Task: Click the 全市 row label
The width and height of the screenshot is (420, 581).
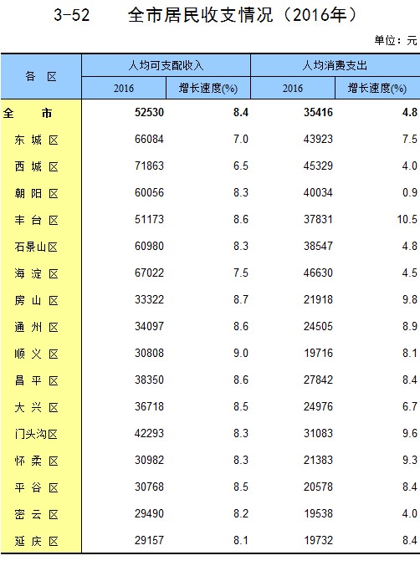Action: click(x=28, y=113)
